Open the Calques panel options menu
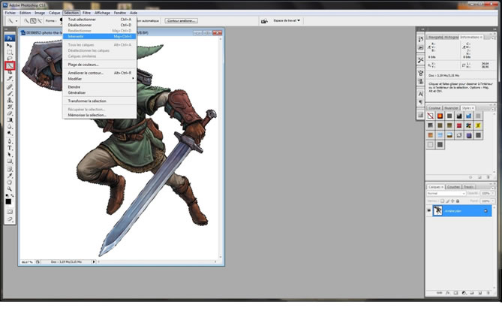 [493, 187]
